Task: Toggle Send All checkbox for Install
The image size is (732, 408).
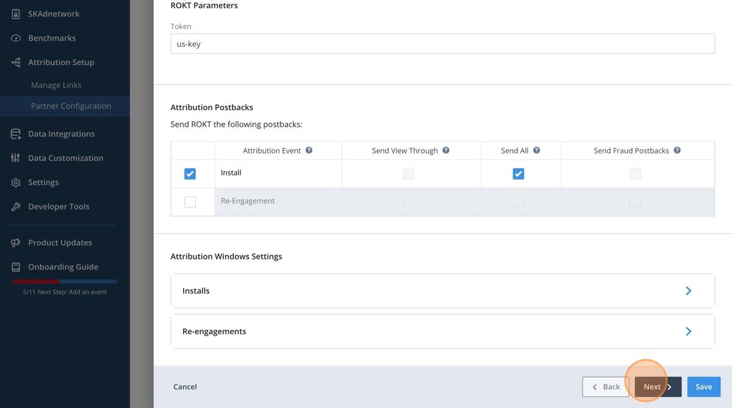Action: point(518,174)
